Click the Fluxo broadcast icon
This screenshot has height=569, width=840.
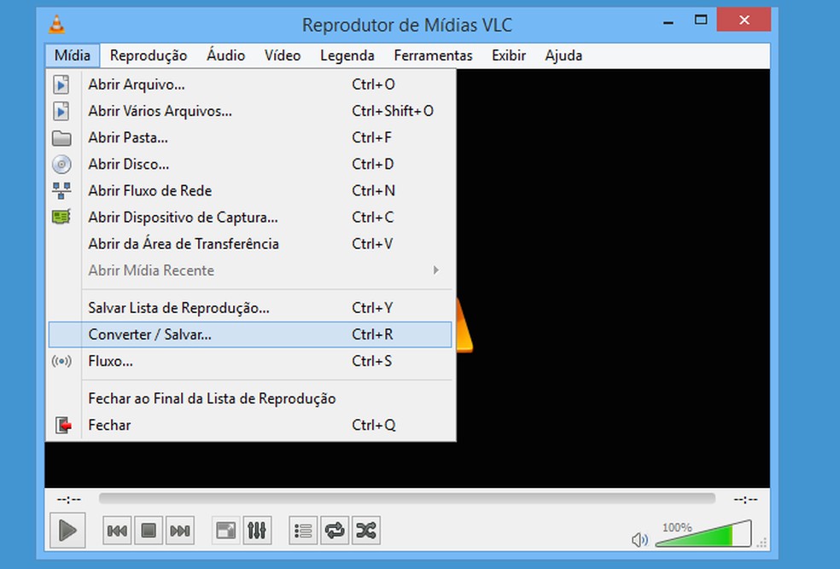(61, 362)
